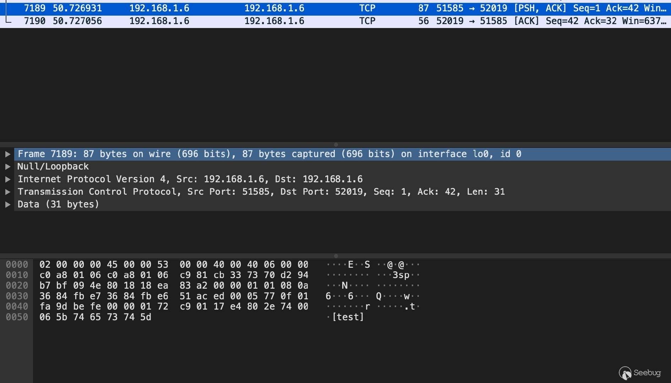Click the Data (31 bytes) label

pyautogui.click(x=58, y=204)
